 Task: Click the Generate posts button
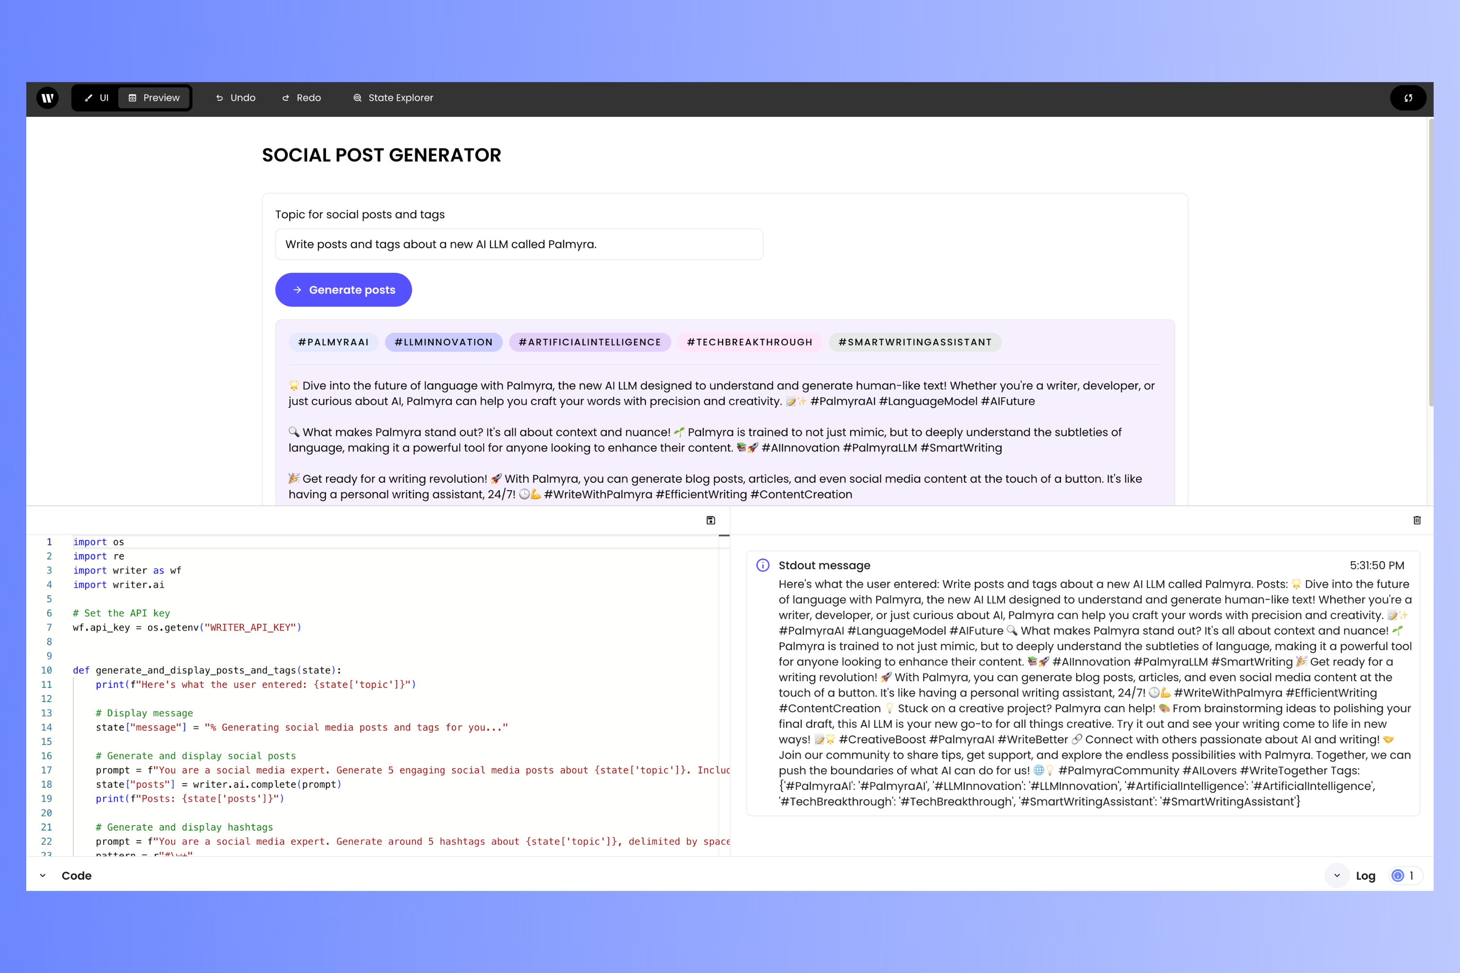tap(343, 290)
